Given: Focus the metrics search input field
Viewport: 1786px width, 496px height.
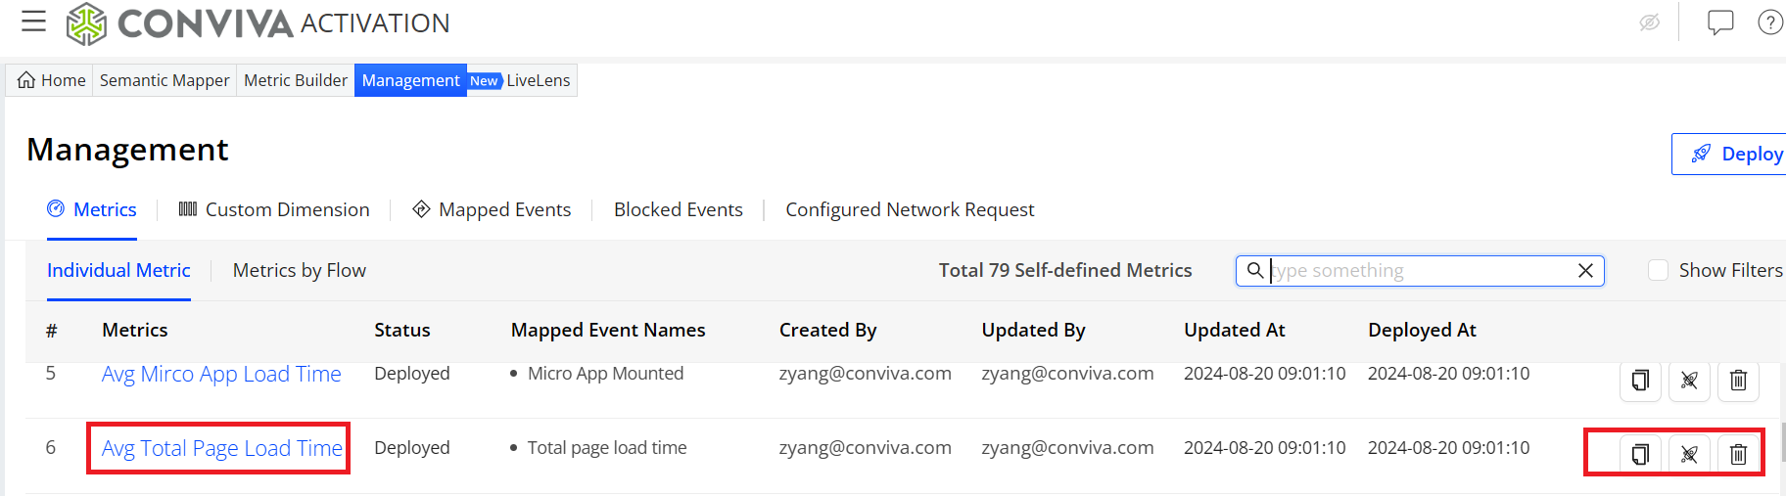Looking at the screenshot, I should coord(1420,271).
